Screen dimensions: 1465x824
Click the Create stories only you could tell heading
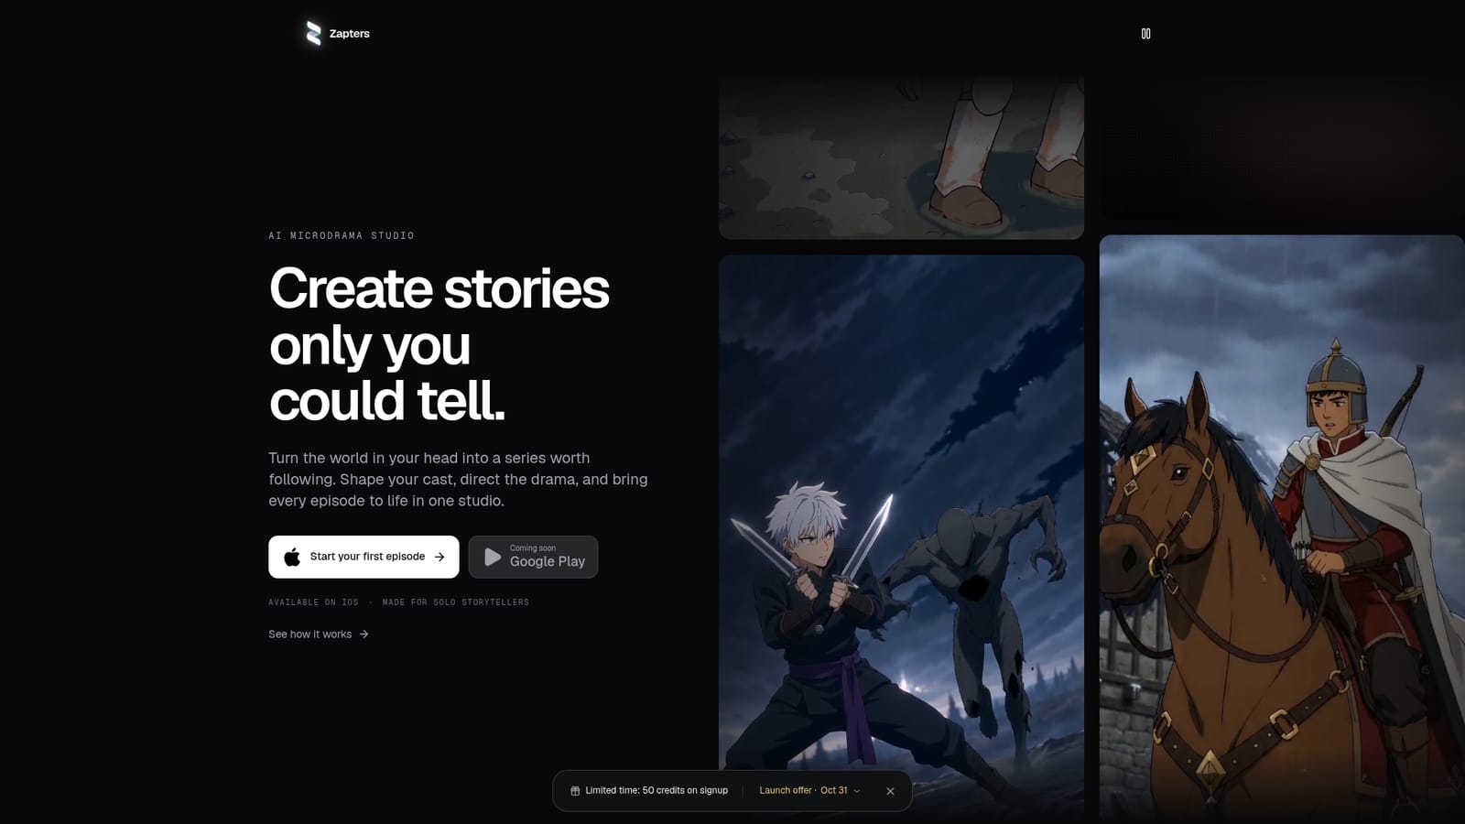point(439,344)
